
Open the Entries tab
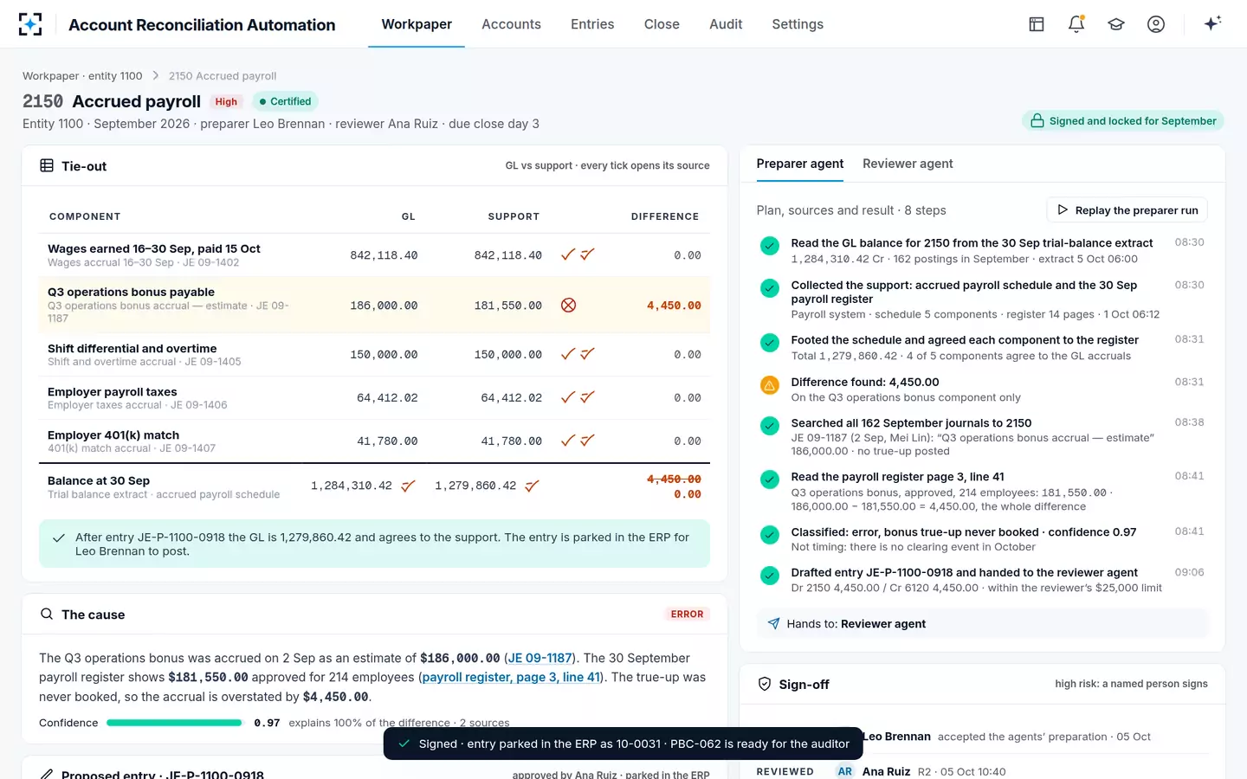click(x=592, y=24)
